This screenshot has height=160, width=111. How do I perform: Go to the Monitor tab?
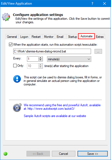click(x=49, y=37)
